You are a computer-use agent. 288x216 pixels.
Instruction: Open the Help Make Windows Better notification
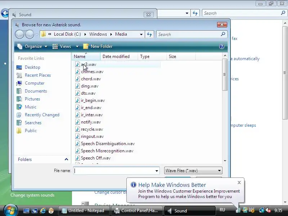(185, 190)
